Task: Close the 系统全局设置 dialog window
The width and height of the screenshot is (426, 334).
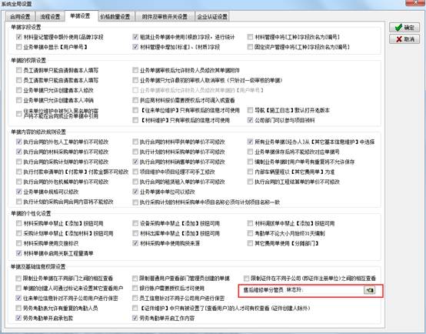Action: click(416, 3)
